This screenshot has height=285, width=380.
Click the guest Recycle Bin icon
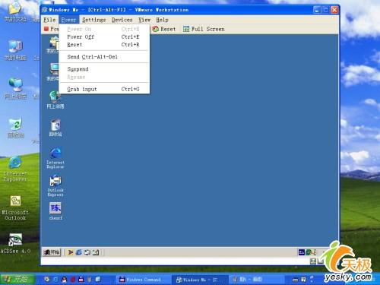[55, 128]
